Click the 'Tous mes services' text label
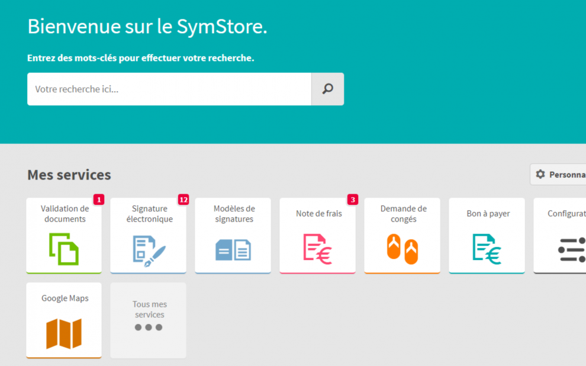The image size is (586, 366). click(x=149, y=309)
